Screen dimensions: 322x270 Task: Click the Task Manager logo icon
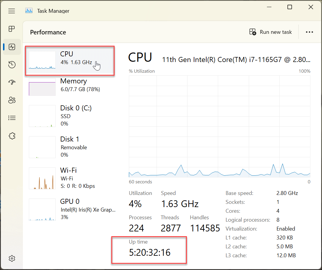click(29, 10)
